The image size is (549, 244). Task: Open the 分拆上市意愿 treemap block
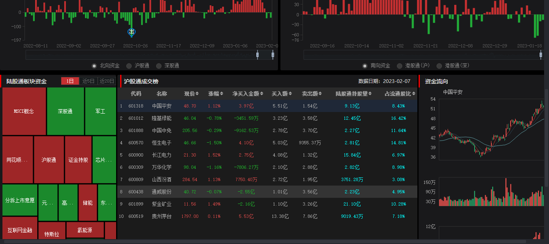20,200
